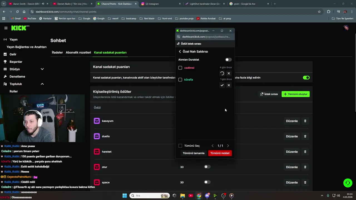356x200 pixels.
Task: Open the İstek sırası request queue
Action: (x=269, y=94)
